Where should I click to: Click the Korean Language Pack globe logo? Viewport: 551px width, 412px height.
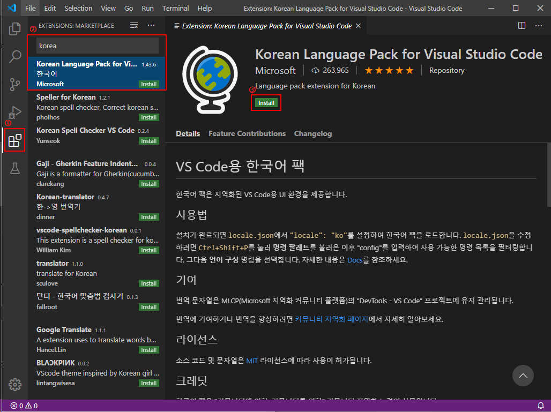click(x=210, y=79)
